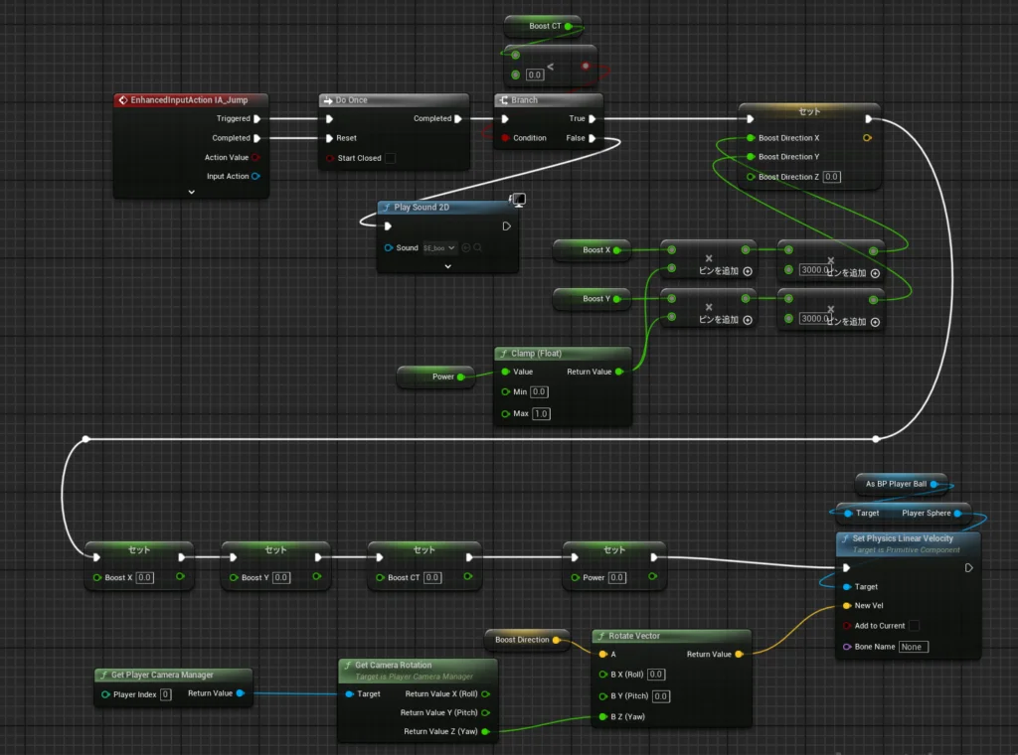This screenshot has height=755, width=1018.
Task: Click the Branch node's red Condition pin
Action: click(x=505, y=138)
